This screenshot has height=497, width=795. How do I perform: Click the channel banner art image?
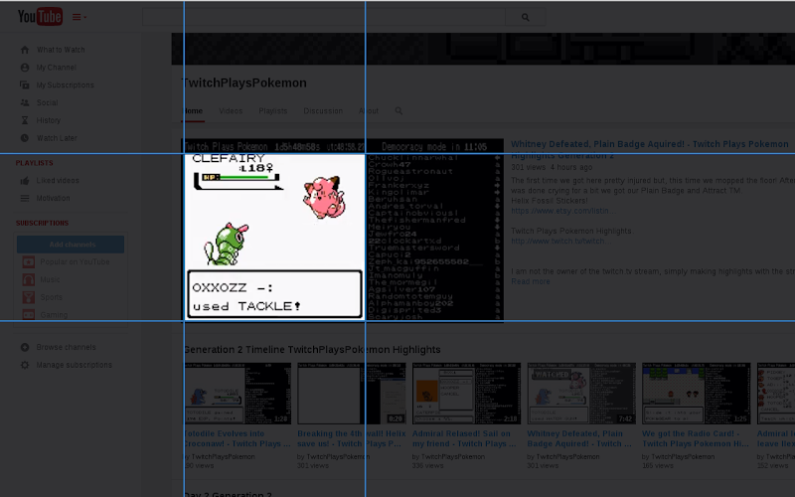(x=483, y=49)
